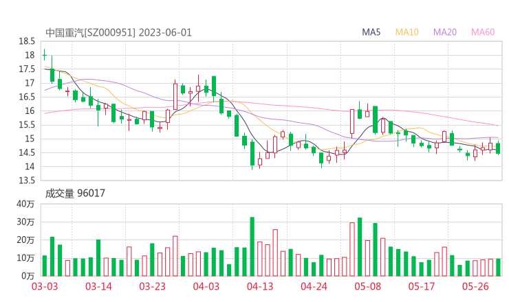Click the 20万 volume axis label
Image resolution: width=509 pixels, height=302 pixels.
pos(25,240)
